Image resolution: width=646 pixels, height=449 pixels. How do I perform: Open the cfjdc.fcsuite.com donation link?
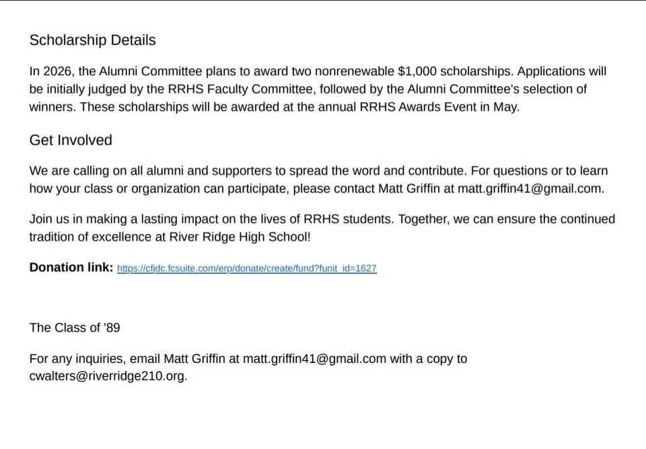tap(246, 268)
